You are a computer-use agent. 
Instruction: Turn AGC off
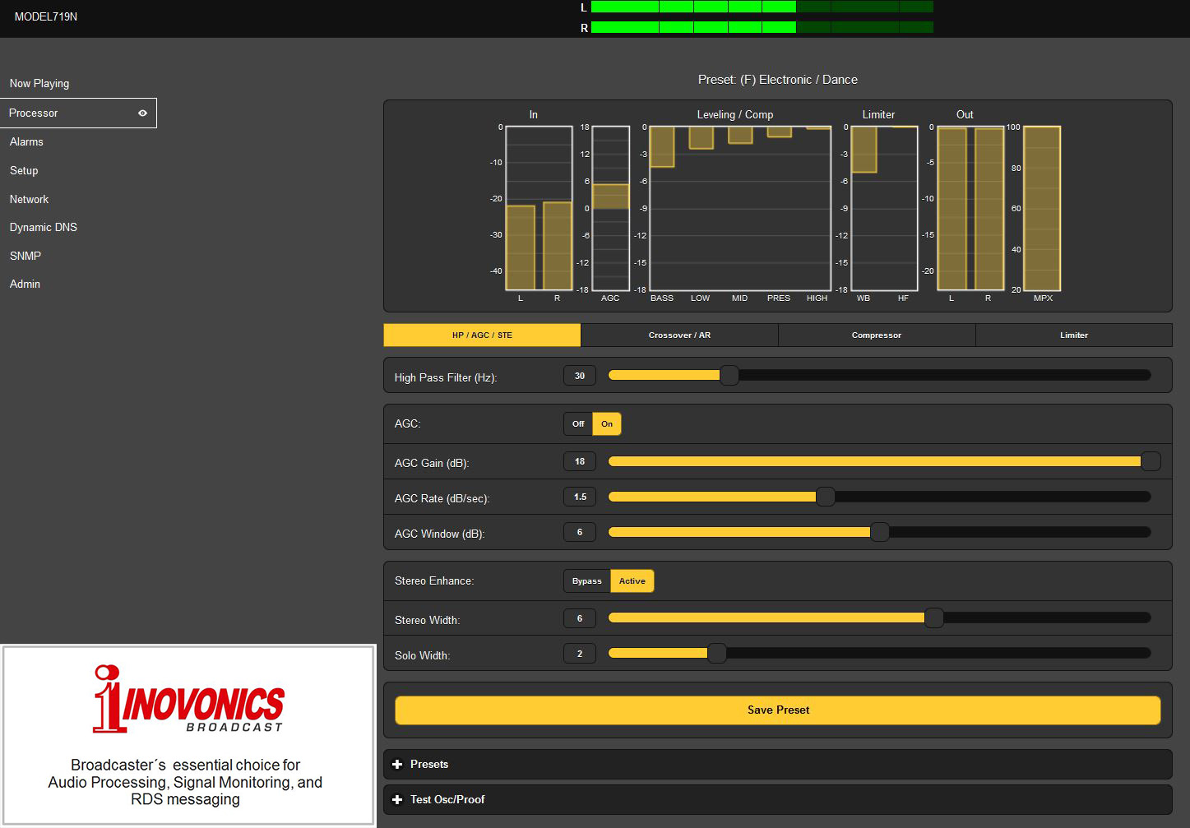[578, 424]
